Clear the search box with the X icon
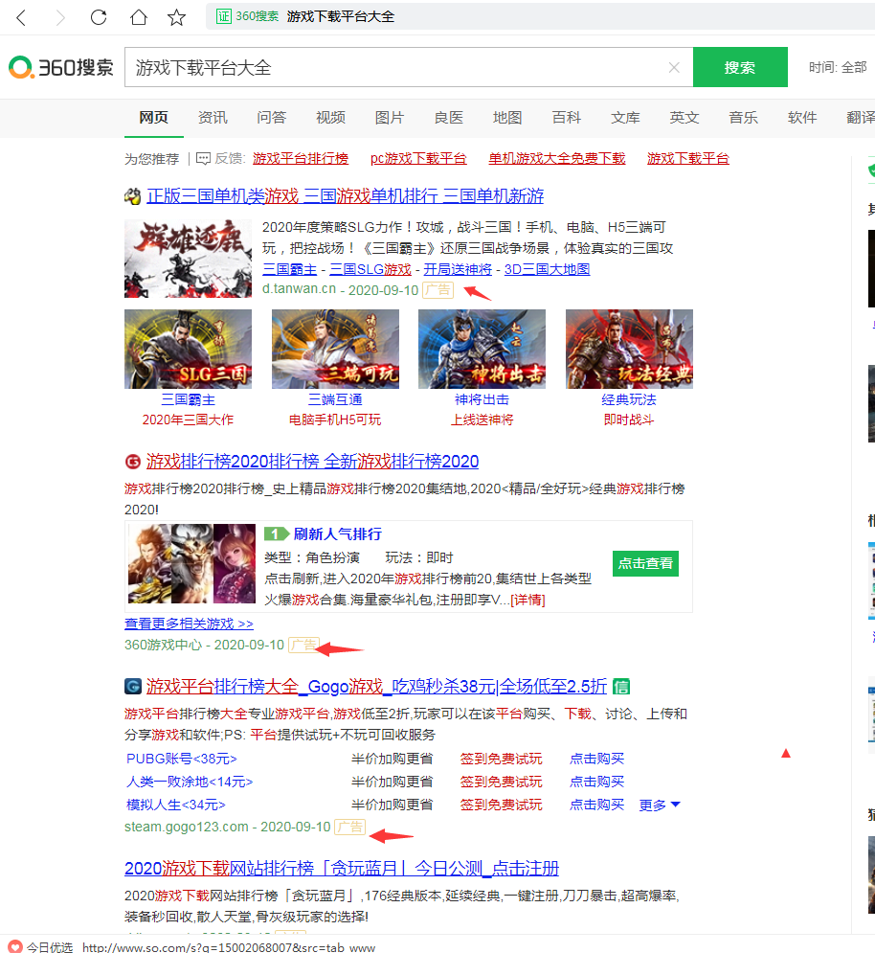 pyautogui.click(x=674, y=67)
